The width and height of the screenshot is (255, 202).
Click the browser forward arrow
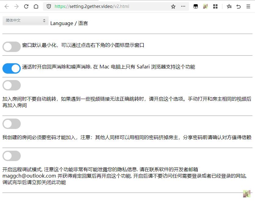(x=16, y=6)
